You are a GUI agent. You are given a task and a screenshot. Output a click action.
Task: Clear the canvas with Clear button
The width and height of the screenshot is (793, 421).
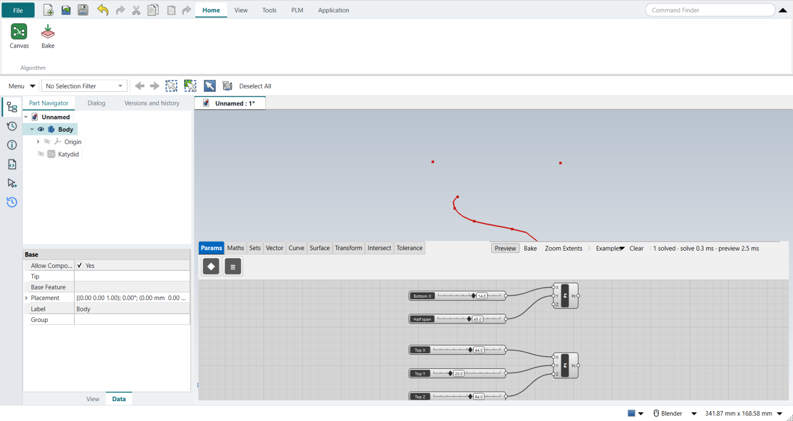click(636, 248)
